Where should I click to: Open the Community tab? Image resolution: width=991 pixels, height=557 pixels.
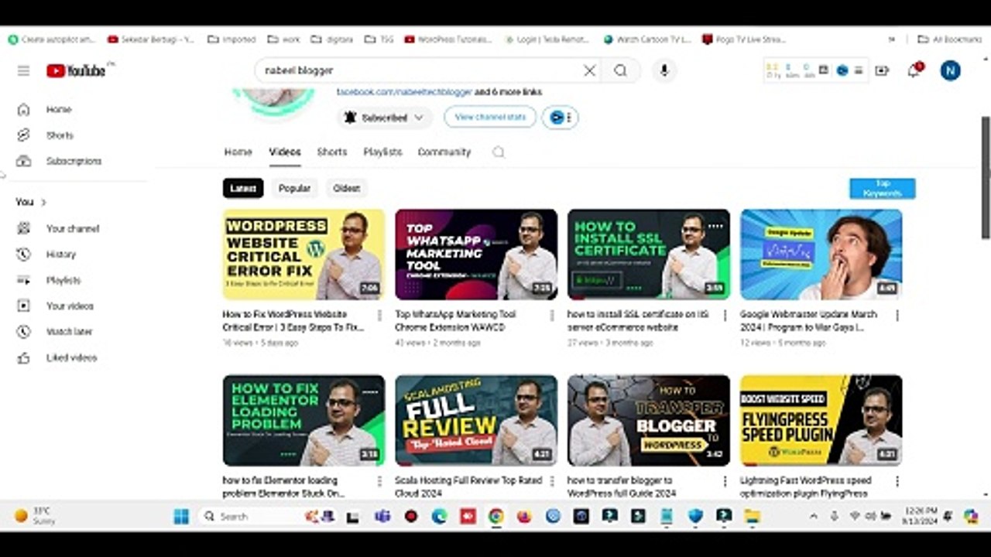tap(444, 152)
